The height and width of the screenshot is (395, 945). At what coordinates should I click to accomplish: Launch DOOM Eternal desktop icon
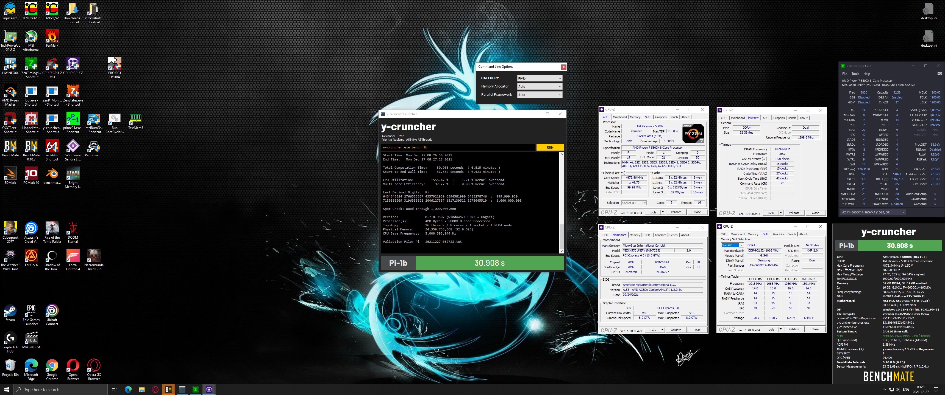click(x=73, y=232)
